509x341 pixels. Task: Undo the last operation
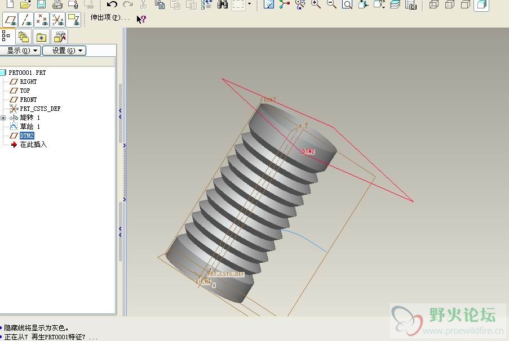point(112,4)
